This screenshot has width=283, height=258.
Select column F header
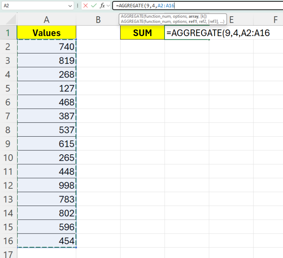tap(275, 20)
